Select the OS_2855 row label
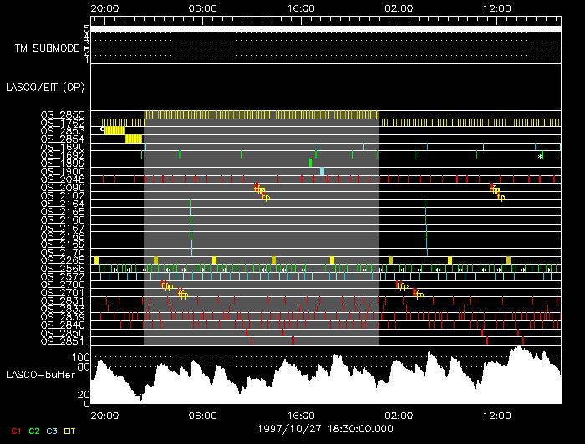Screen dimensions: 585x444 [63, 114]
